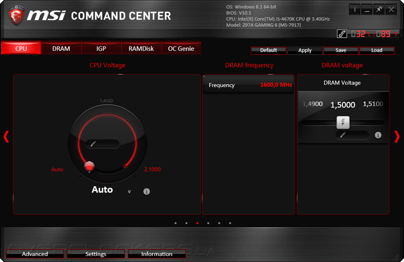Select the 1,5100 DRAM voltage value

point(373,104)
